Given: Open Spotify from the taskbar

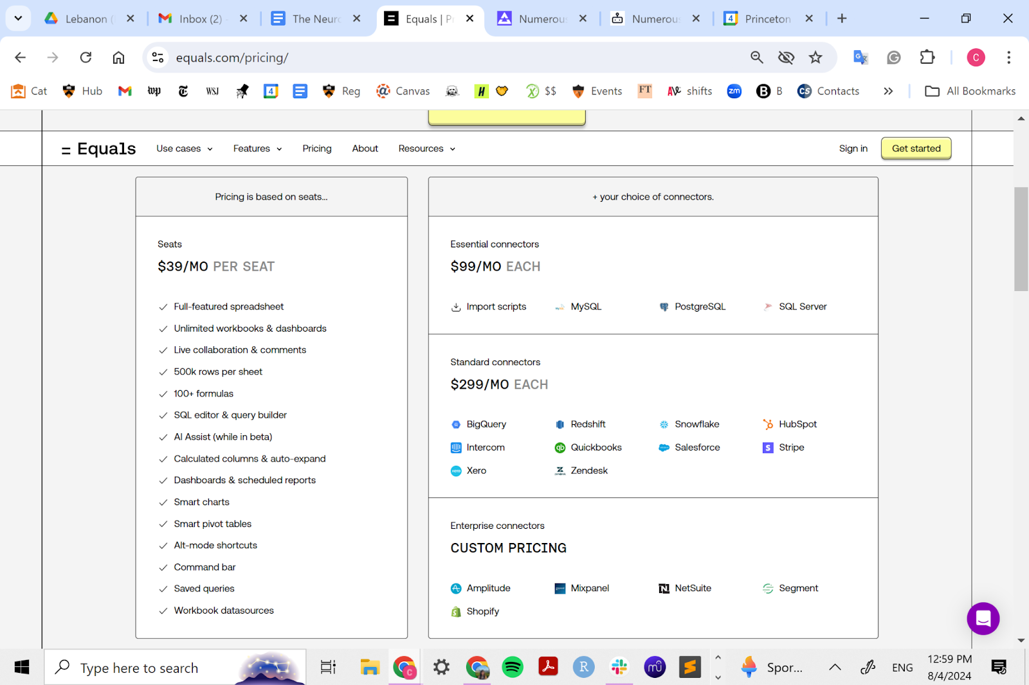Looking at the screenshot, I should click(513, 667).
